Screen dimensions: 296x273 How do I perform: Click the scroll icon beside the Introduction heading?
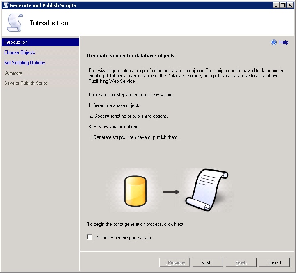pos(15,23)
